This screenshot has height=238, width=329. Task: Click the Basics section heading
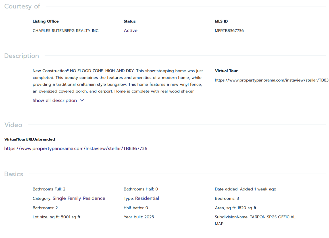point(14,174)
